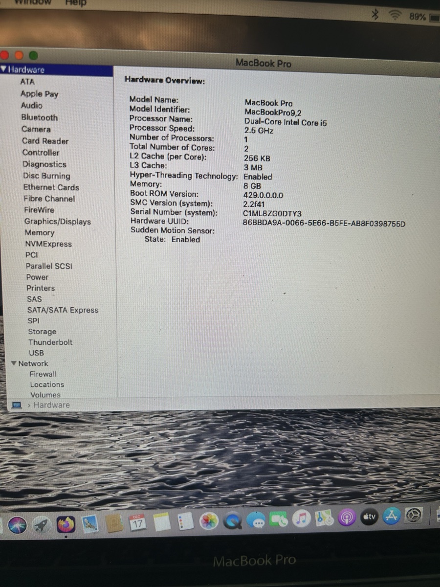This screenshot has width=440, height=587.
Task: Select Ethernet Cards in the sidebar
Action: 51,187
